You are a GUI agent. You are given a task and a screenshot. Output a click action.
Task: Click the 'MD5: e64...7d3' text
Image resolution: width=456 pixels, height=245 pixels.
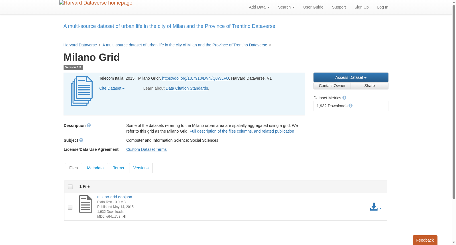point(109,217)
